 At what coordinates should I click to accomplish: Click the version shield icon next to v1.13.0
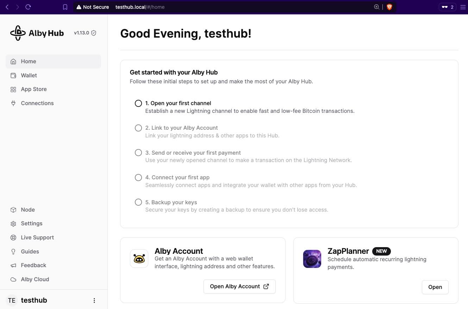(94, 33)
